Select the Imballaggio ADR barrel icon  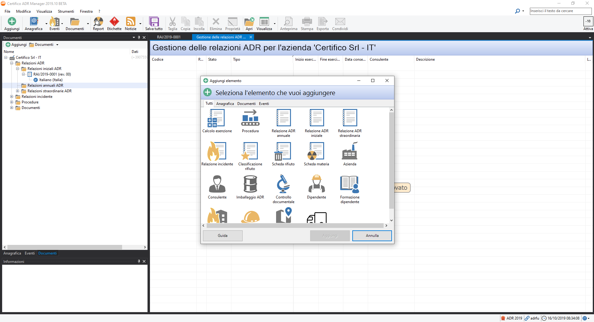[x=250, y=185]
